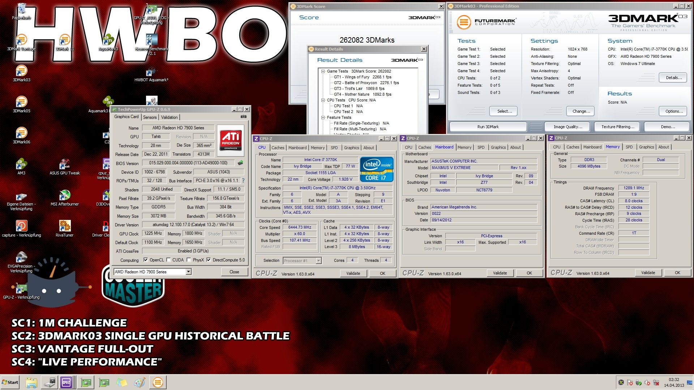694x390 pixels.
Task: Open the capture Verknüpfung shortcut
Action: pos(21,229)
